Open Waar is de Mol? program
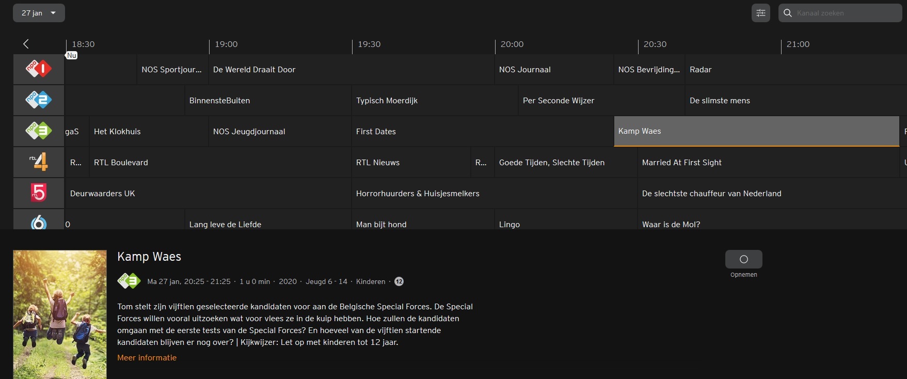Screen dimensions: 907x379 [x=772, y=220]
